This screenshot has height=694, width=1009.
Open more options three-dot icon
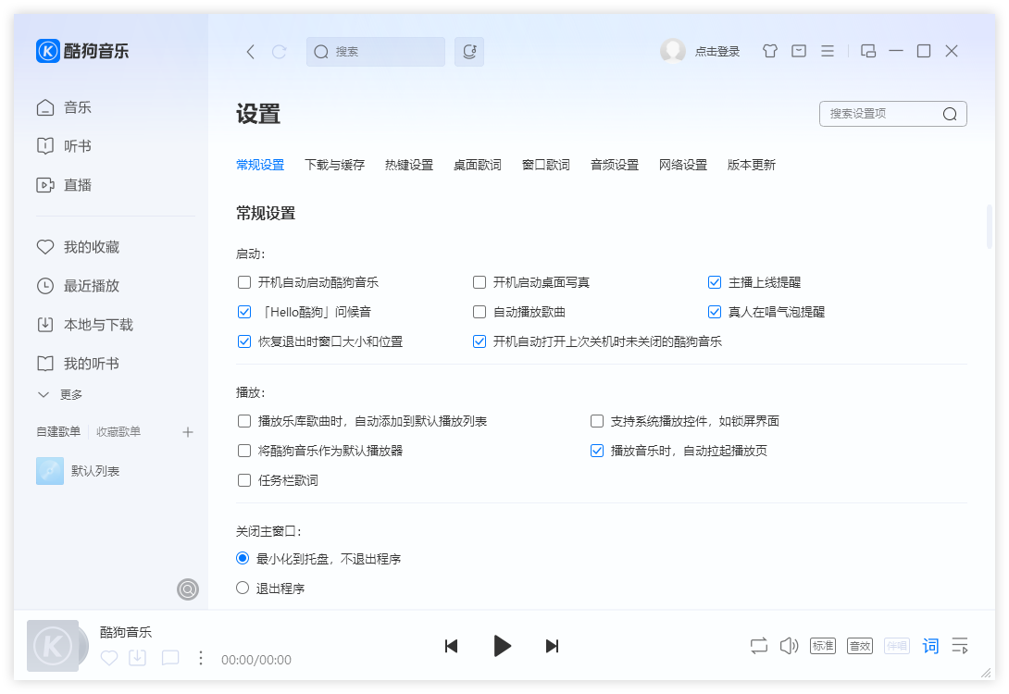(201, 657)
